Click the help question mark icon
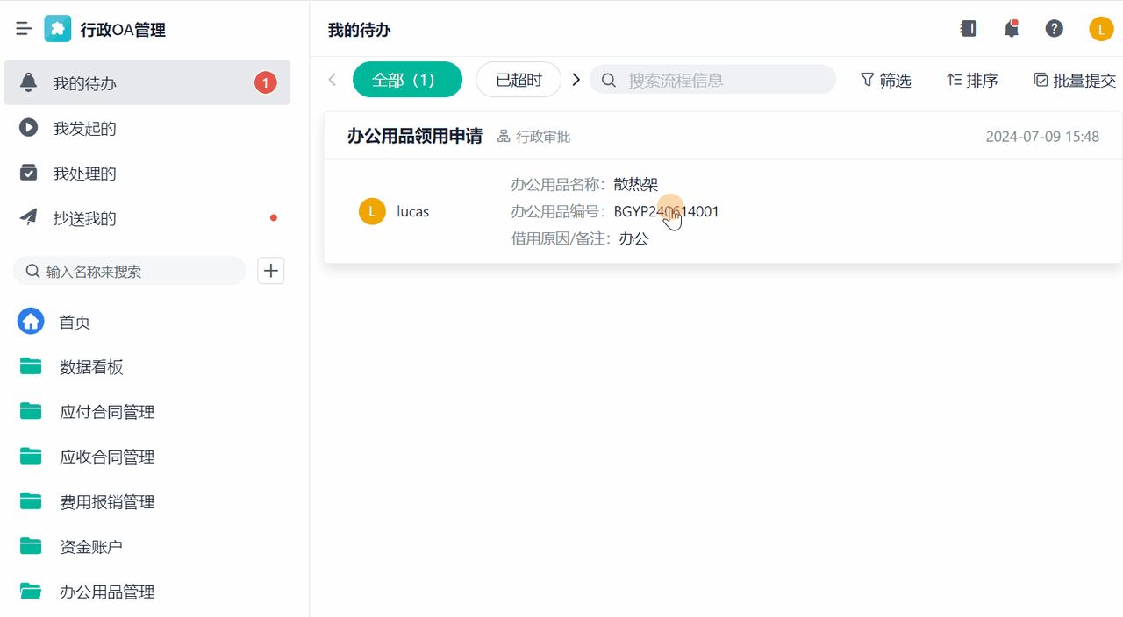The width and height of the screenshot is (1123, 617). [x=1054, y=28]
